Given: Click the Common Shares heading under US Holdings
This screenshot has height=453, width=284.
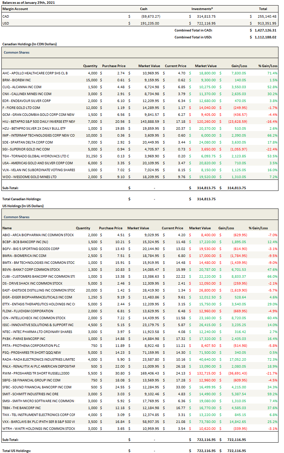Looking at the screenshot, I should click(17, 217).
